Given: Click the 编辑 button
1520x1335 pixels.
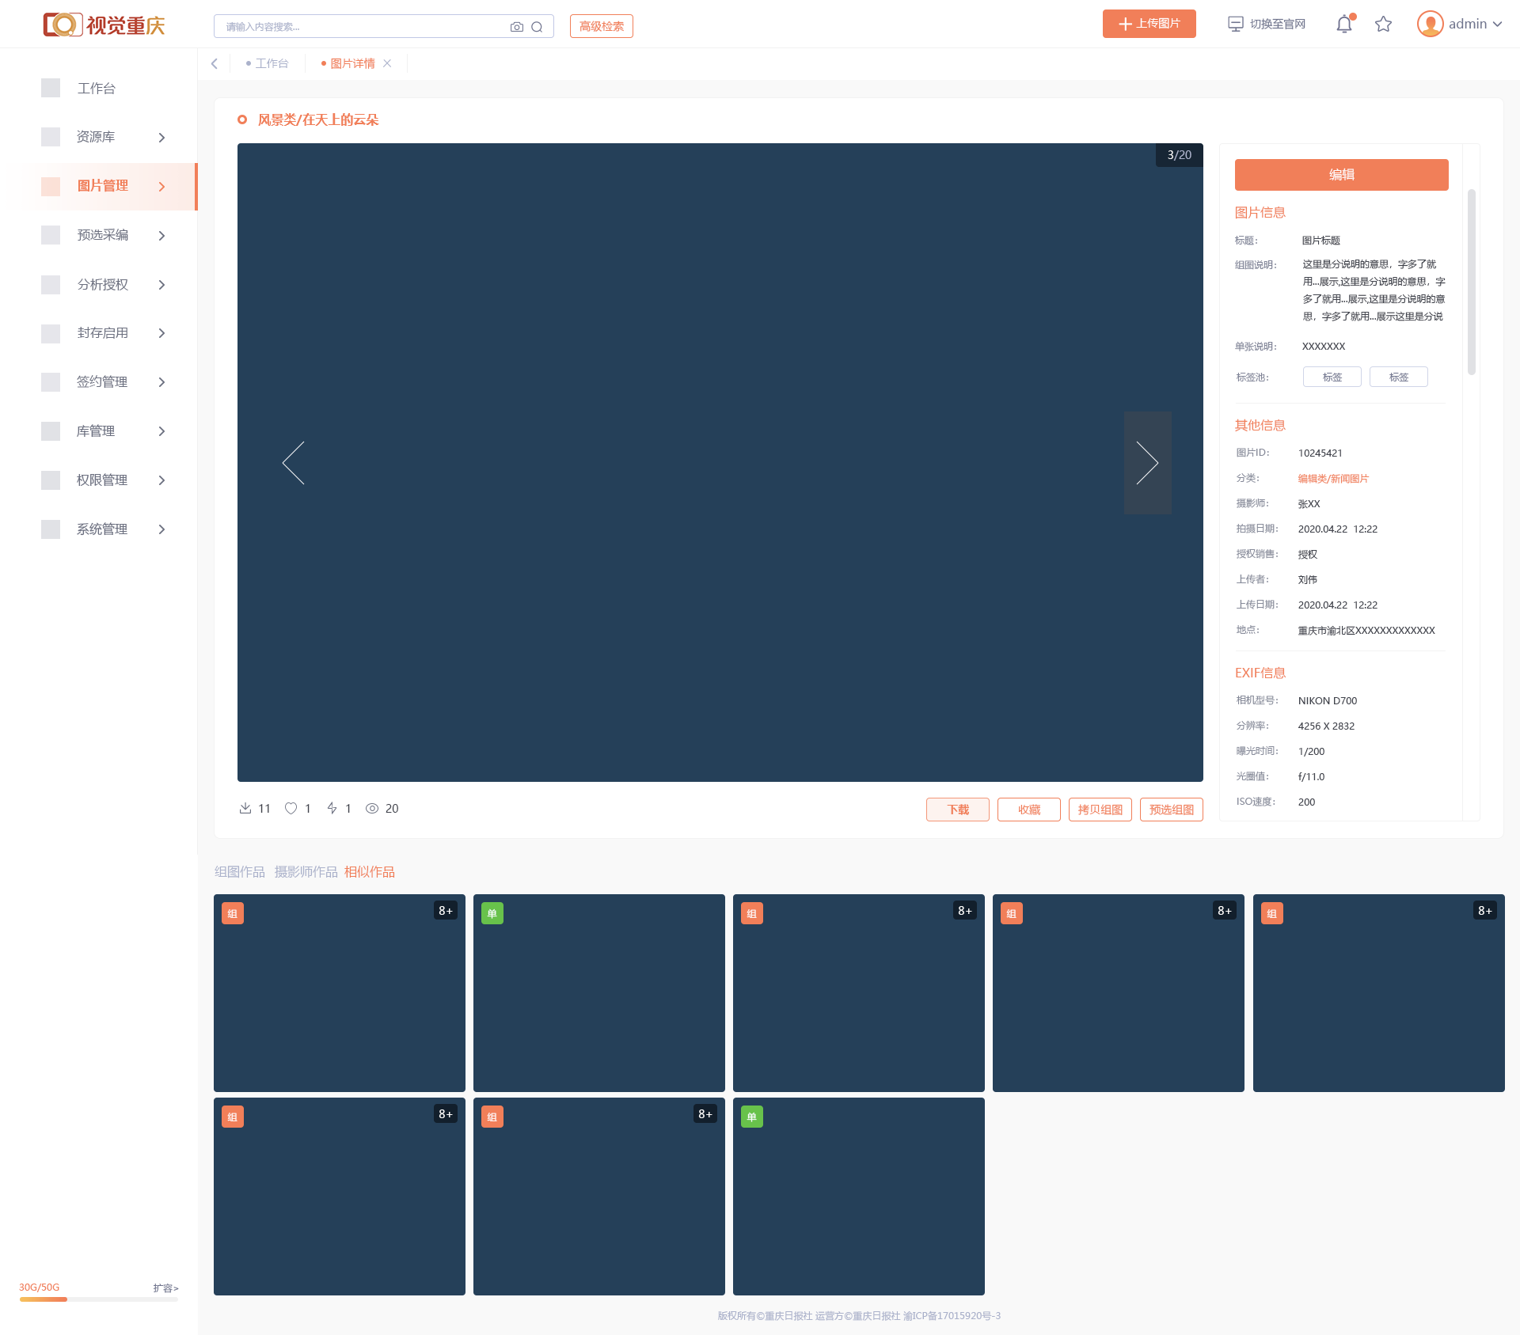Looking at the screenshot, I should click(x=1341, y=174).
